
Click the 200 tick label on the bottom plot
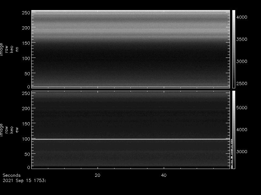pyautogui.click(x=26, y=109)
